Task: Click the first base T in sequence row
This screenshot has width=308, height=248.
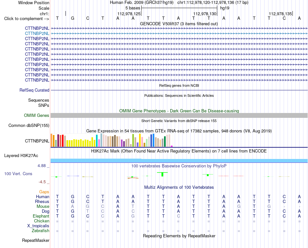Action: [57, 18]
